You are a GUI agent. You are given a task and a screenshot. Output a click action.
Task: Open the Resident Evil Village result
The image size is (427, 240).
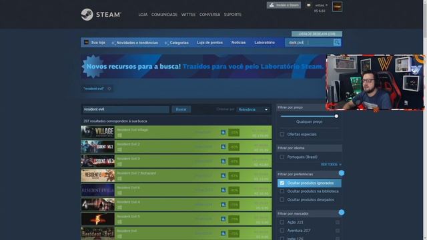176,132
